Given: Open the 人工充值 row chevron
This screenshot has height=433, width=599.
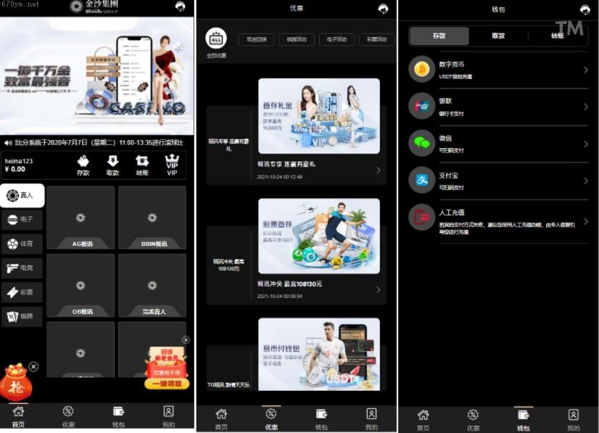Looking at the screenshot, I should (x=585, y=221).
